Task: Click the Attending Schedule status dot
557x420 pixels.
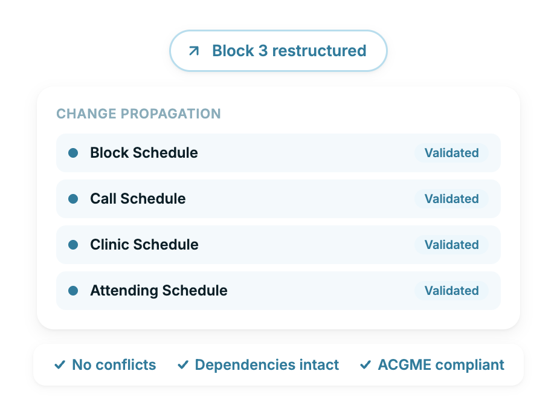Action: click(x=73, y=291)
